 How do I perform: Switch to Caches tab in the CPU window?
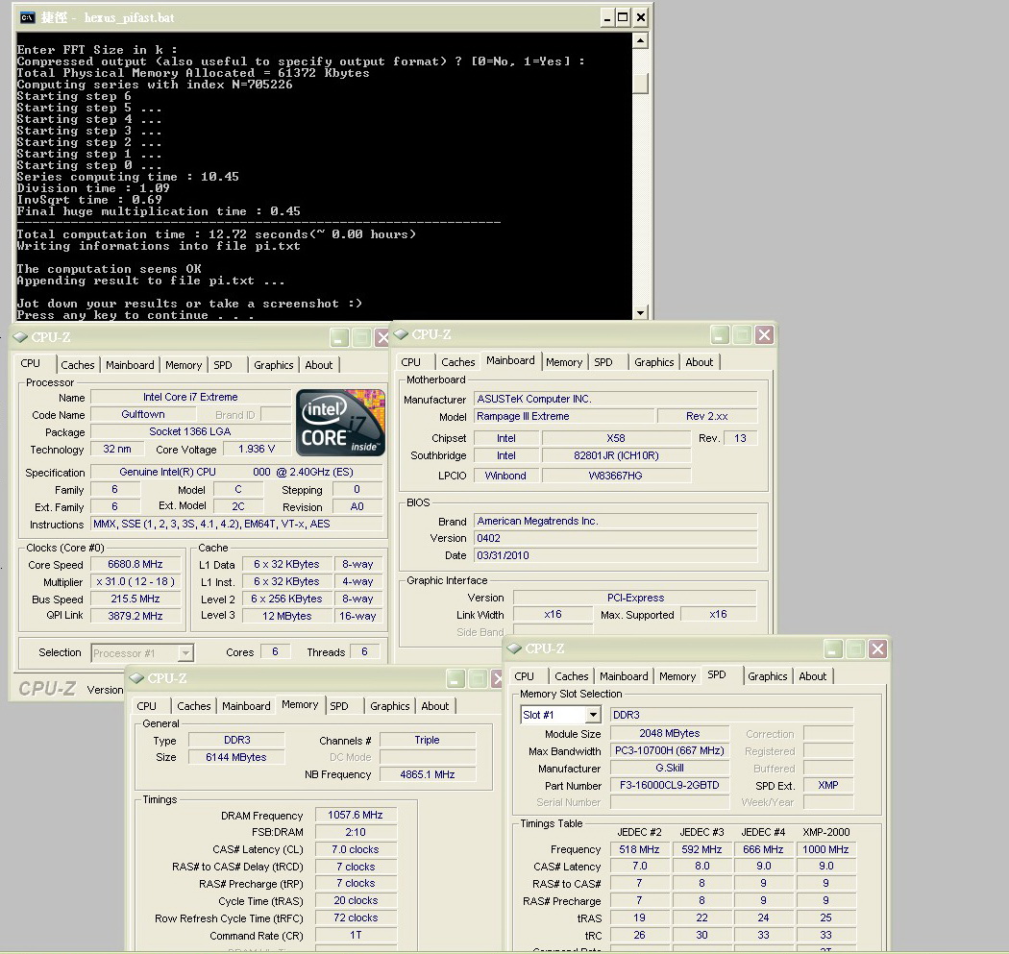coord(78,365)
